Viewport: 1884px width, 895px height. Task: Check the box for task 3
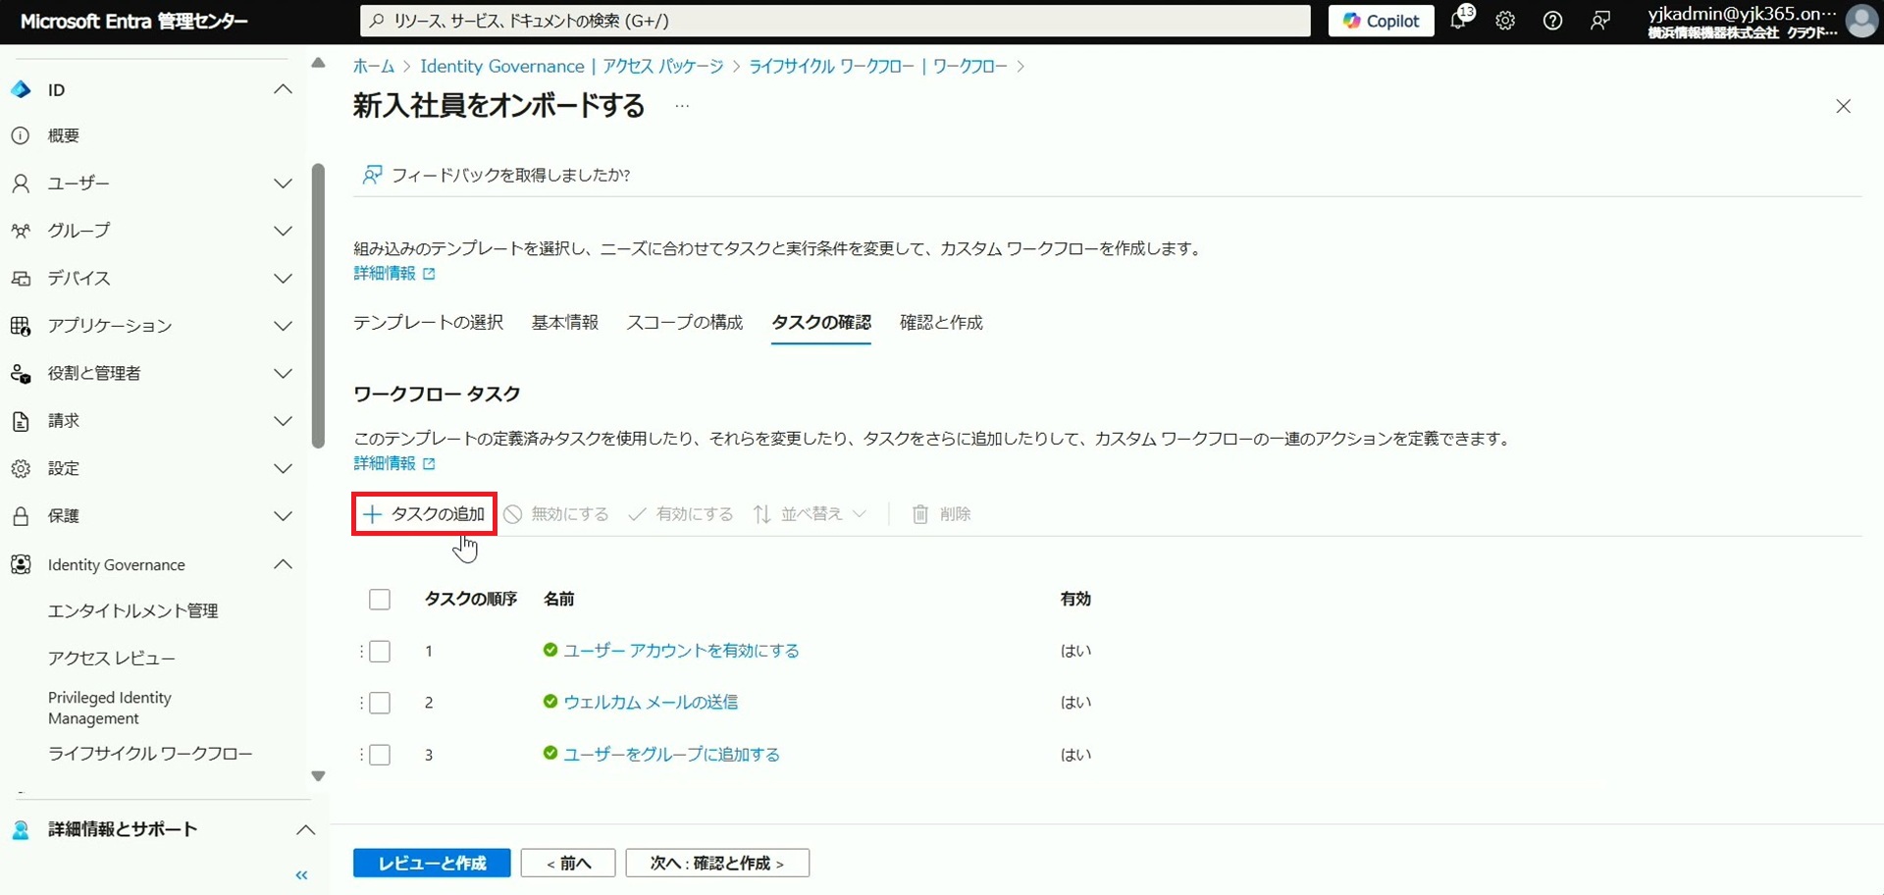click(380, 755)
